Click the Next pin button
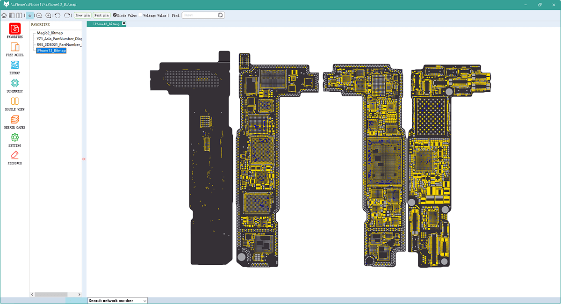561x304 pixels. (101, 15)
